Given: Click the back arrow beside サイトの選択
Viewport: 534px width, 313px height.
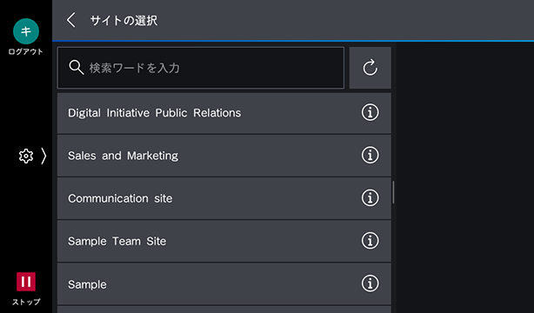Looking at the screenshot, I should [71, 20].
